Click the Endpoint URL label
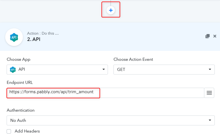 pos(20,82)
